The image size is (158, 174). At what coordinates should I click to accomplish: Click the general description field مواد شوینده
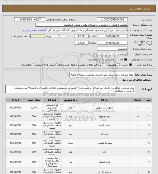coord(102,75)
